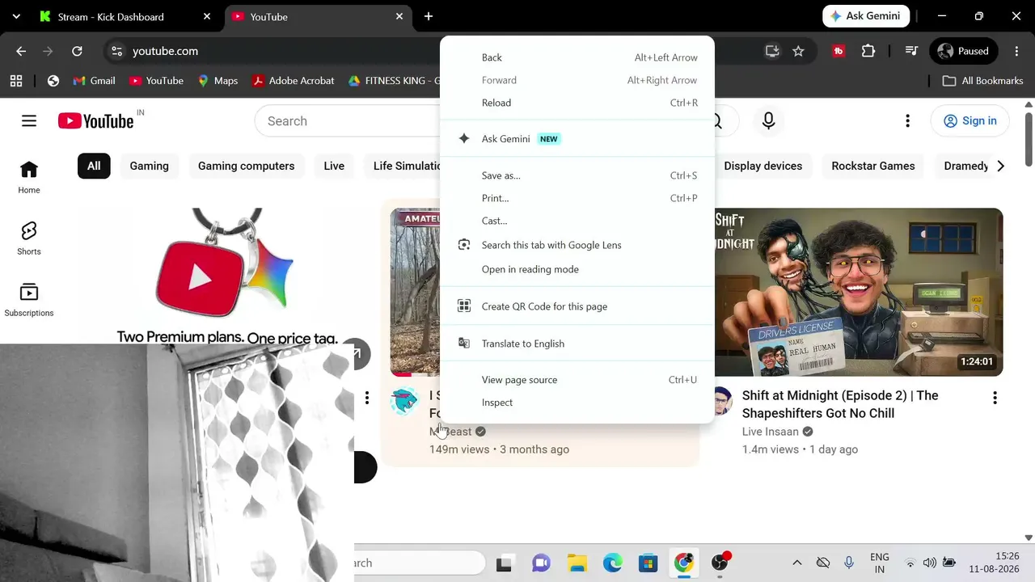Choose Reload in the context menu
This screenshot has width=1035, height=582.
tap(577, 103)
